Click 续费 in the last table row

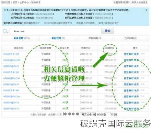[x=136, y=109]
